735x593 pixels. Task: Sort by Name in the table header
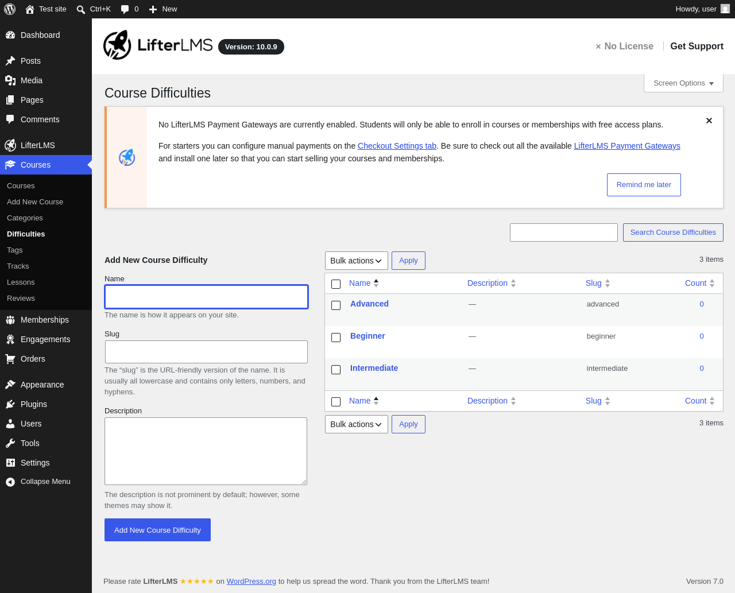point(364,283)
